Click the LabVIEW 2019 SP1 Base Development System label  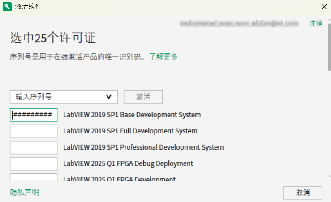(132, 115)
